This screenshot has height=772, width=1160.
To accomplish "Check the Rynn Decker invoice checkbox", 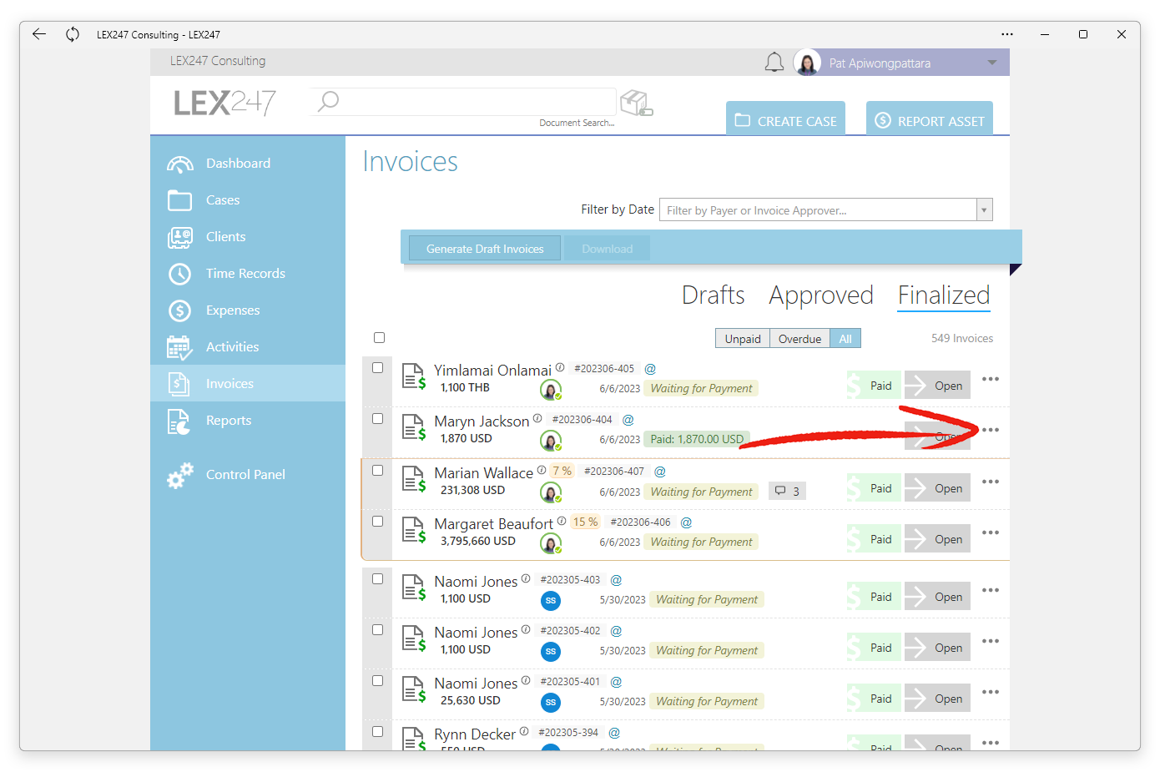I will [x=378, y=732].
